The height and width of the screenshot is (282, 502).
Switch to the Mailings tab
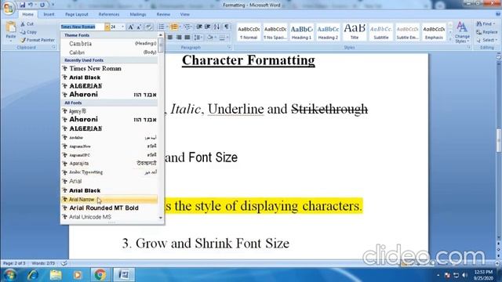pos(138,14)
